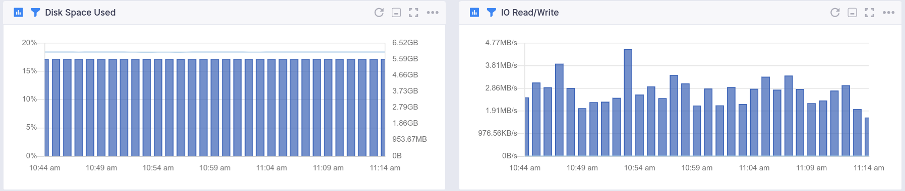
Task: Select the tallest IO bar near 10:54 am
Action: (x=628, y=103)
